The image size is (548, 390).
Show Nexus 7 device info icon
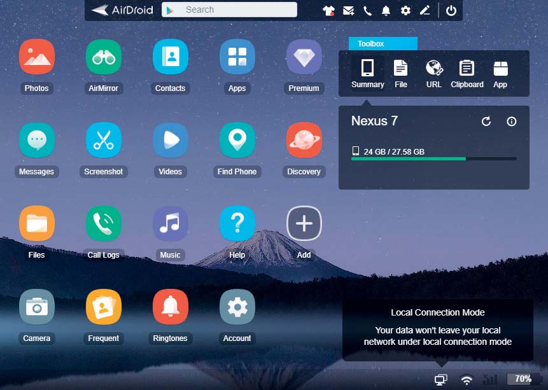511,122
